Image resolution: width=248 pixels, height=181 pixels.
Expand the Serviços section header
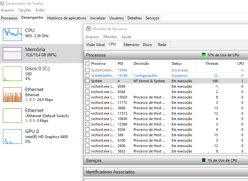pos(166,160)
